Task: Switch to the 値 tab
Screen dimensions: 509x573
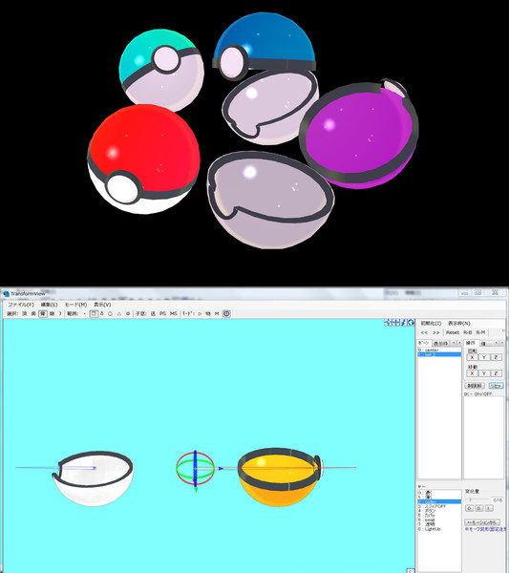Action: pyautogui.click(x=483, y=344)
